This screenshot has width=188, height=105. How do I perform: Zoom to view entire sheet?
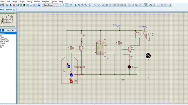86,5
